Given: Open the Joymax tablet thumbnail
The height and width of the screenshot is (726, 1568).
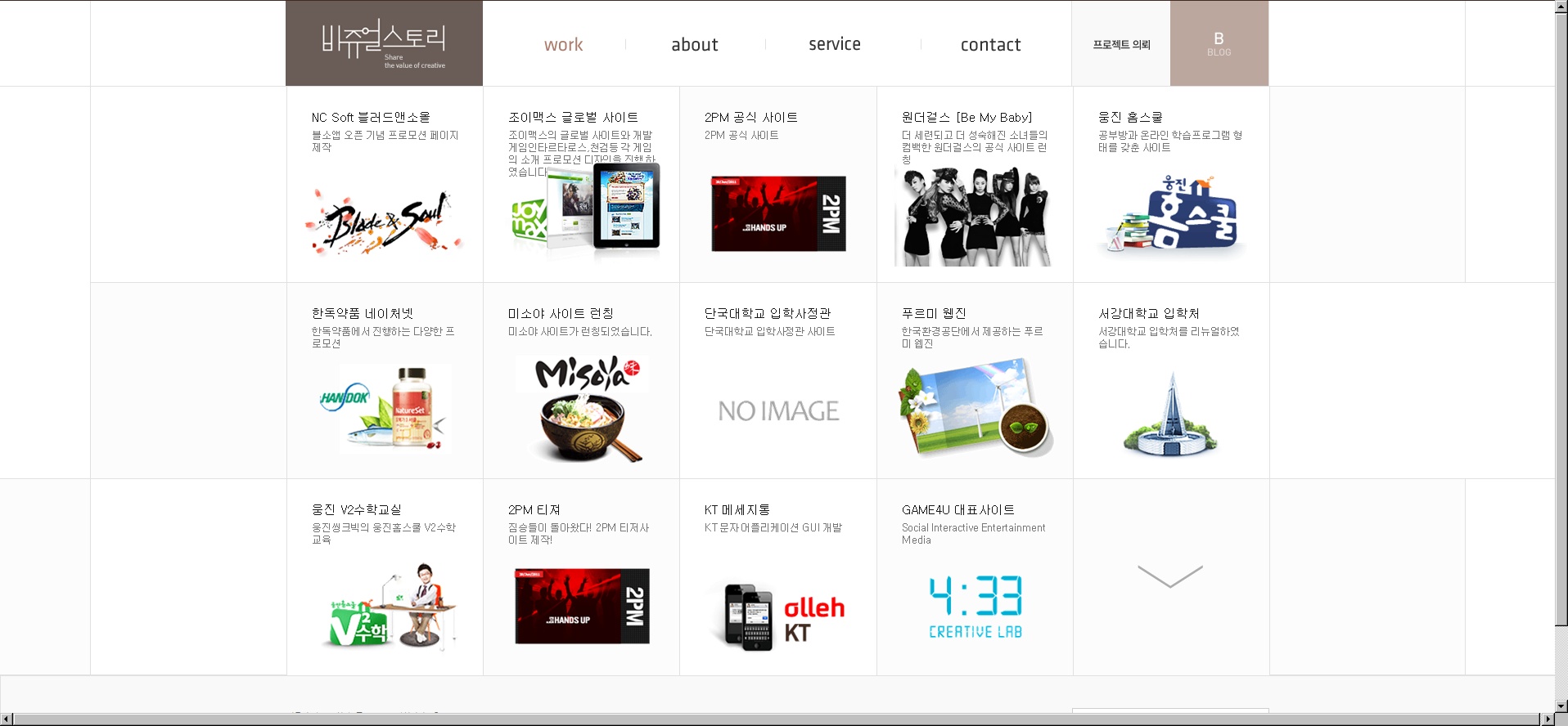Looking at the screenshot, I should click(x=585, y=207).
